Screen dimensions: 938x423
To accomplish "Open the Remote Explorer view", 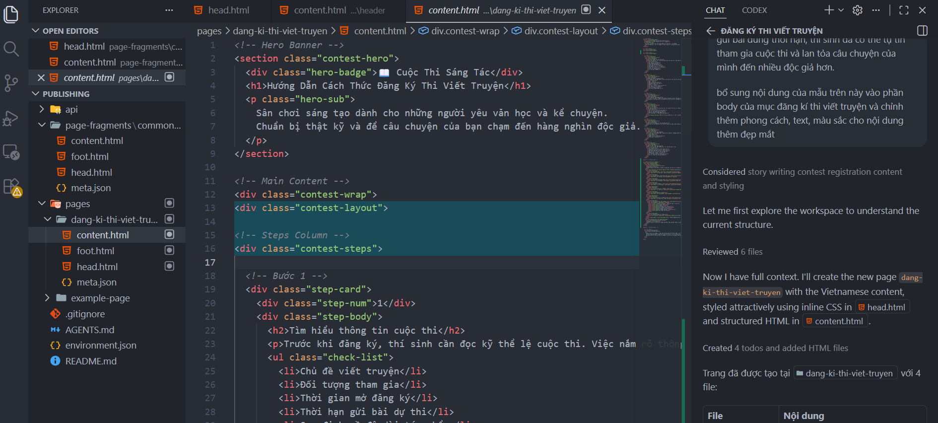I will tap(11, 151).
